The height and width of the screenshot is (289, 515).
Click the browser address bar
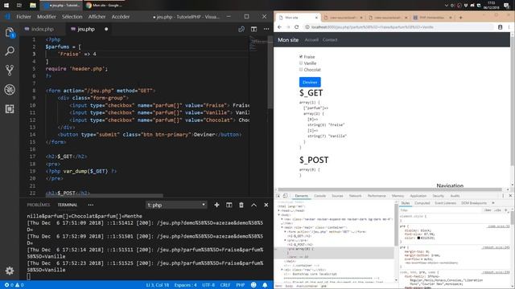click(x=399, y=27)
